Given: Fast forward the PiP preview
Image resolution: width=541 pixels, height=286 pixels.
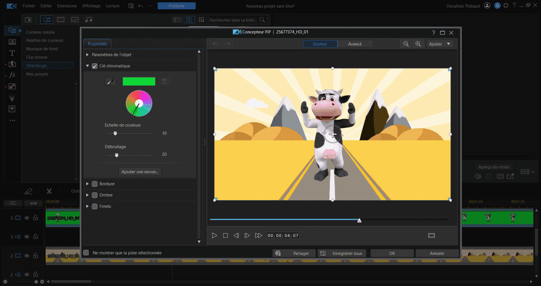Looking at the screenshot, I should point(259,235).
